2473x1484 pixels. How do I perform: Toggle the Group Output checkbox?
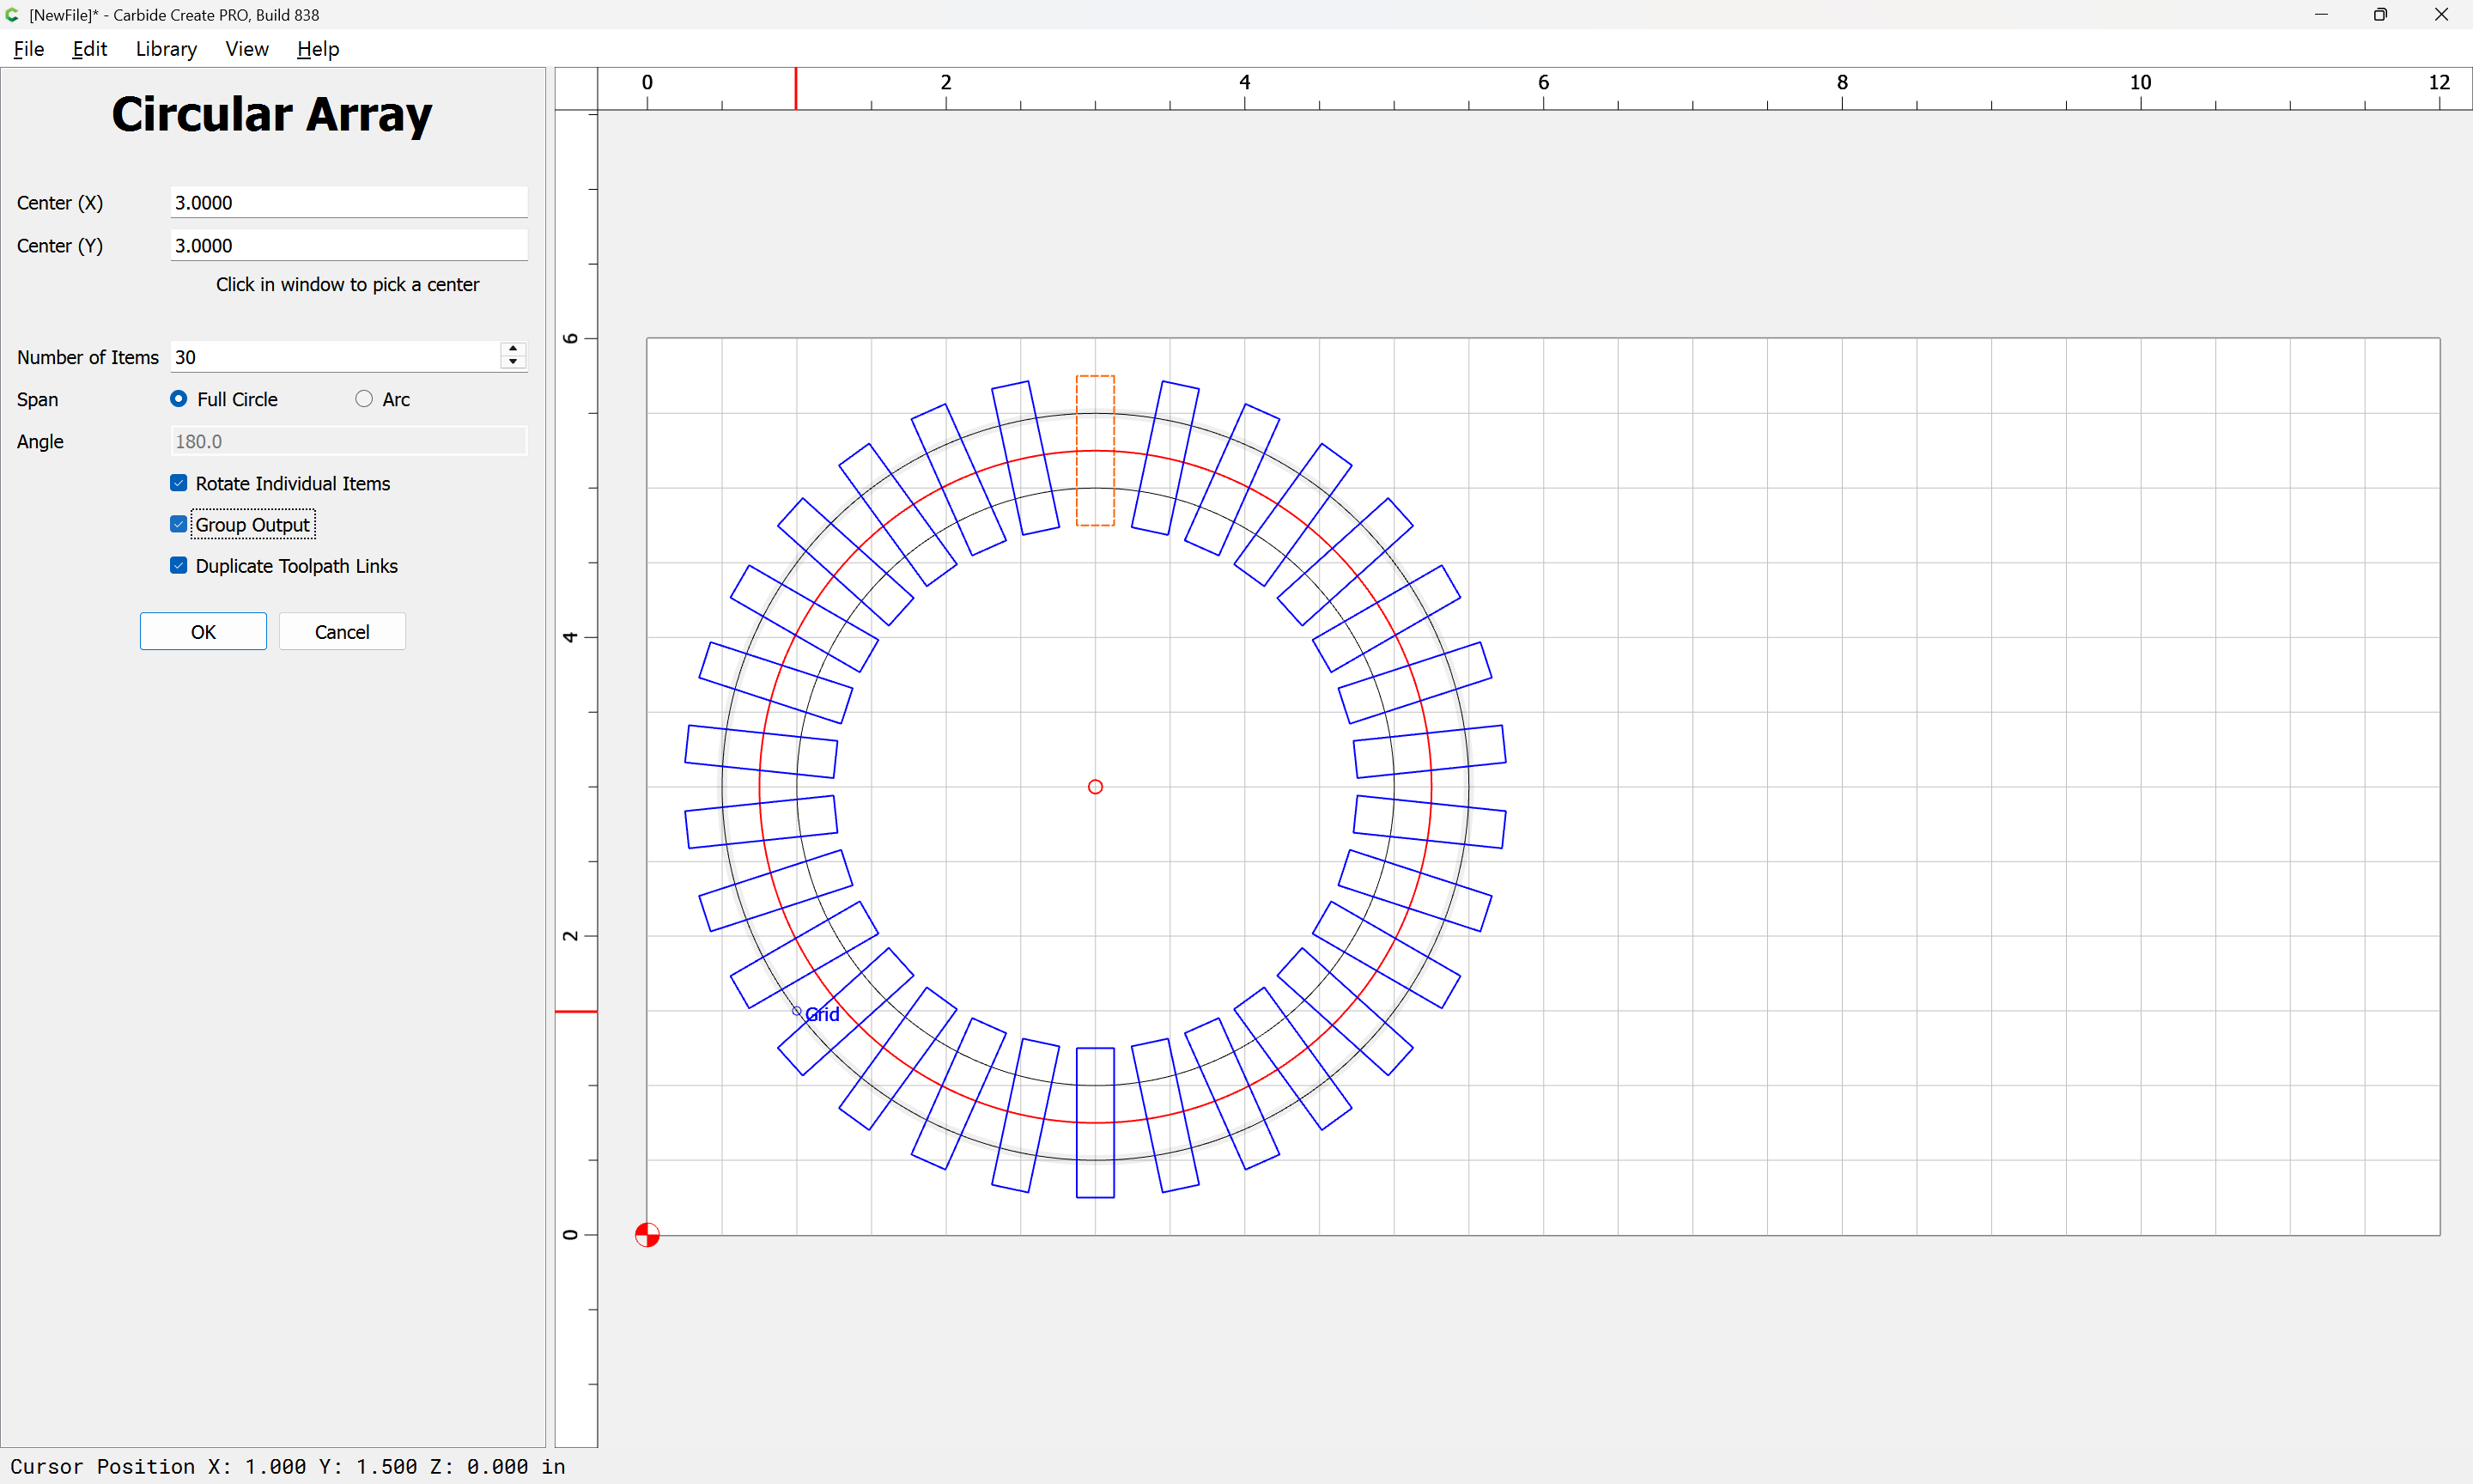pos(179,524)
